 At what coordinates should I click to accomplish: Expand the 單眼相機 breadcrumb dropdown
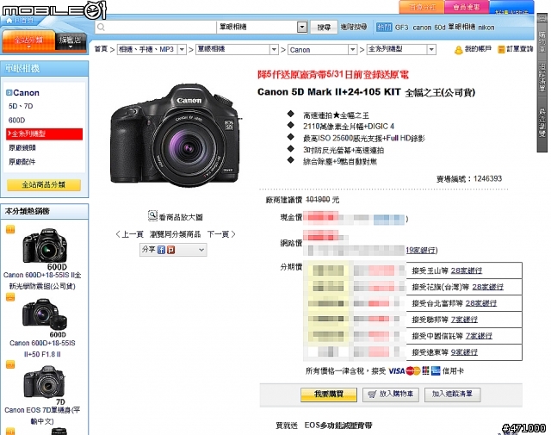pyautogui.click(x=274, y=50)
